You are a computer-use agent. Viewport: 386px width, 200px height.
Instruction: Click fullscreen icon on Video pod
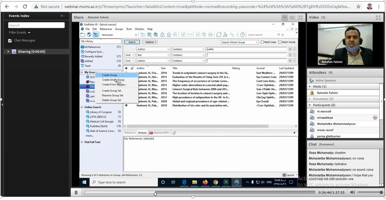click(378, 17)
